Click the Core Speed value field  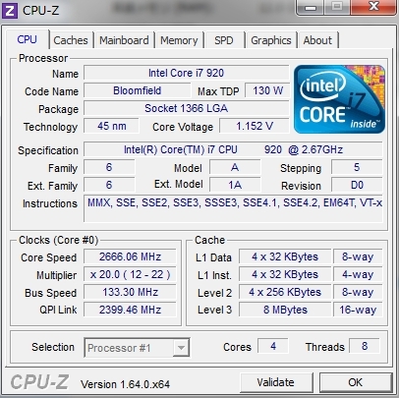(130, 256)
